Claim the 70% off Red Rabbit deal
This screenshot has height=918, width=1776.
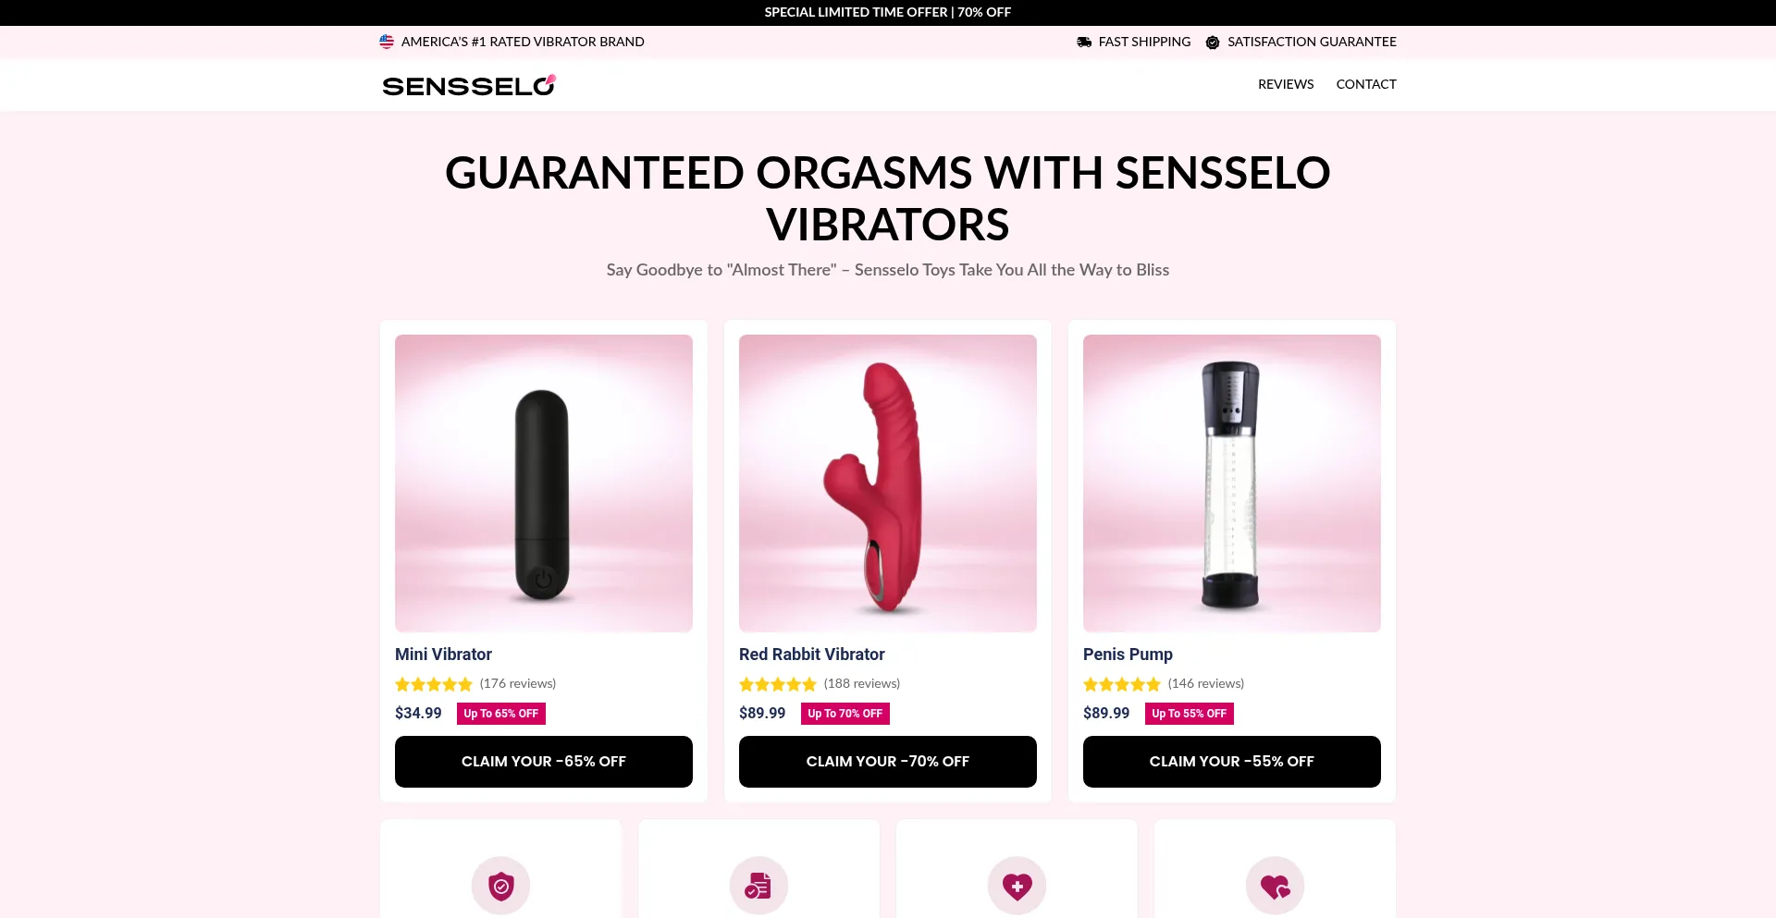click(x=888, y=762)
